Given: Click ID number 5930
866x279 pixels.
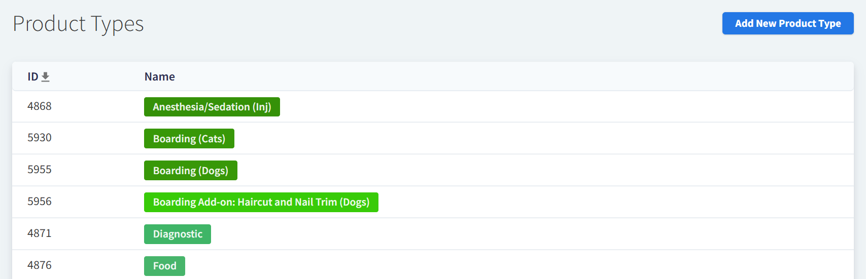Looking at the screenshot, I should click(40, 138).
